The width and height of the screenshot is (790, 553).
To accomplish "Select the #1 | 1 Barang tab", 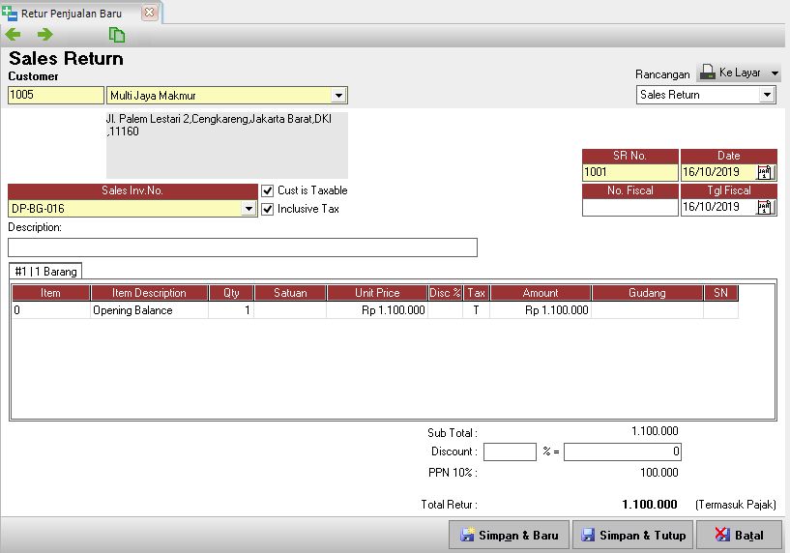I will tap(45, 271).
